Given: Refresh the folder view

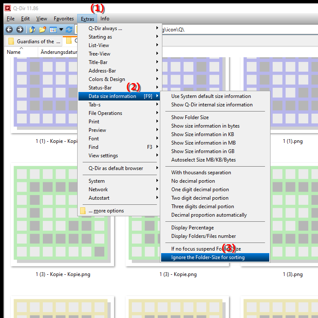Looking at the screenshot, I should coord(69,30).
